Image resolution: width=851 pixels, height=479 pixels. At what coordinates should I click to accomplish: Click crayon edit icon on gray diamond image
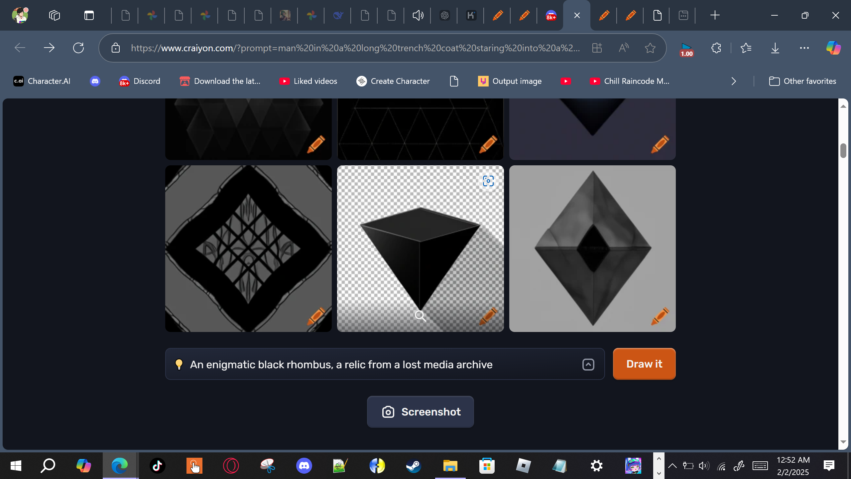pyautogui.click(x=660, y=316)
